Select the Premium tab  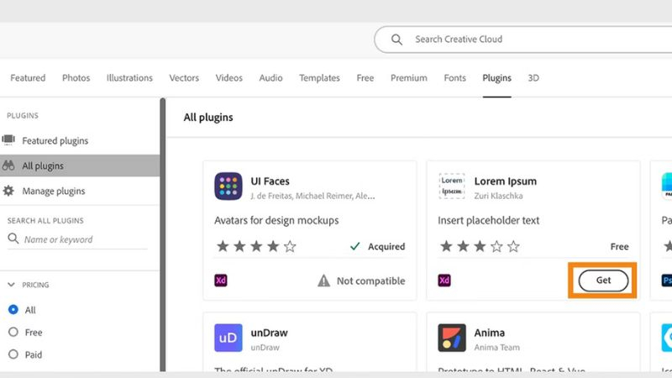409,78
